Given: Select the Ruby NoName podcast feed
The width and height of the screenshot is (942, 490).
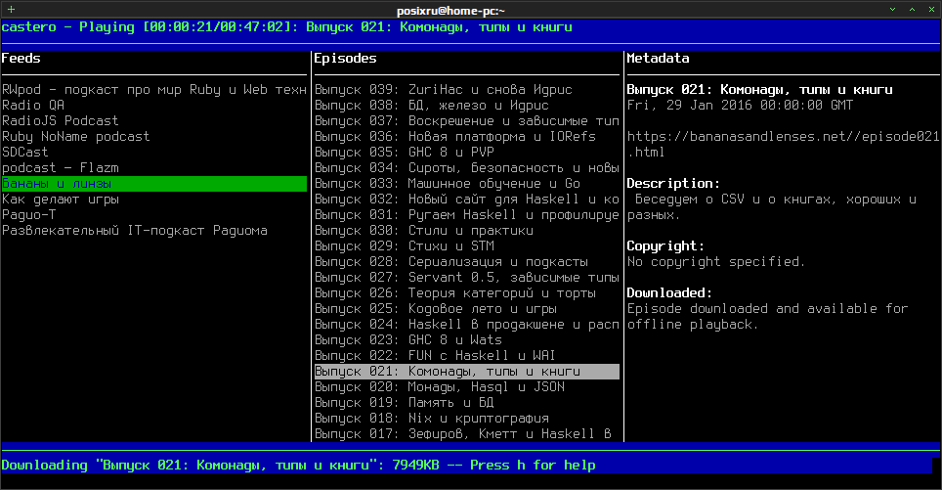Looking at the screenshot, I should 75,137.
